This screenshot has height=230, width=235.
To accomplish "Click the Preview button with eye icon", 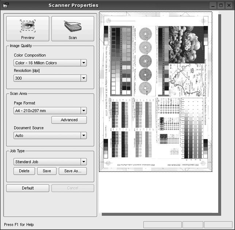I will click(28, 28).
